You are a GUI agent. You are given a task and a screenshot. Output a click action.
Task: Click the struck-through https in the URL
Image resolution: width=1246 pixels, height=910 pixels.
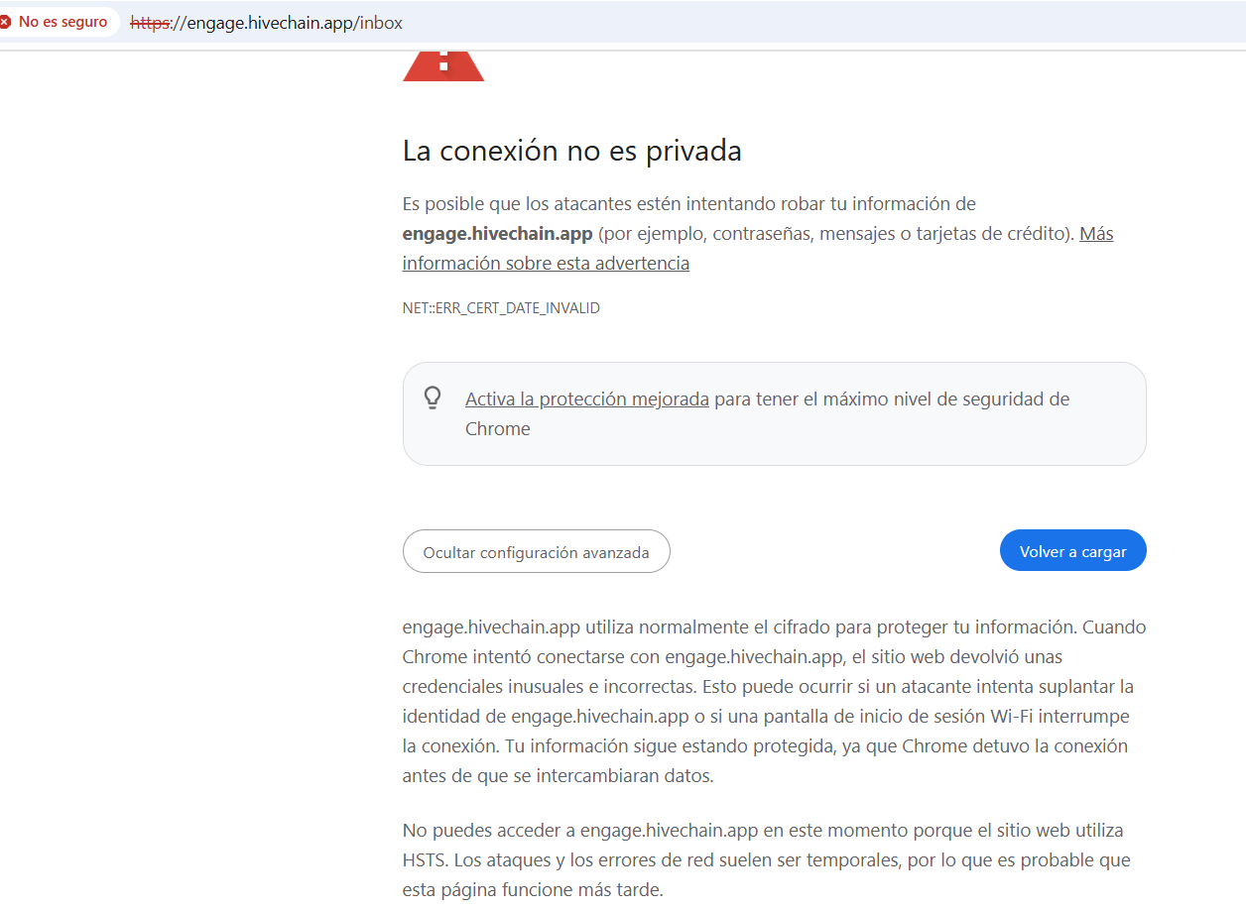tap(151, 22)
